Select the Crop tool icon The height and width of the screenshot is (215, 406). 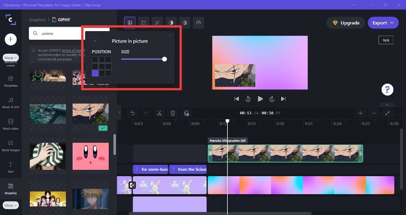point(143,23)
